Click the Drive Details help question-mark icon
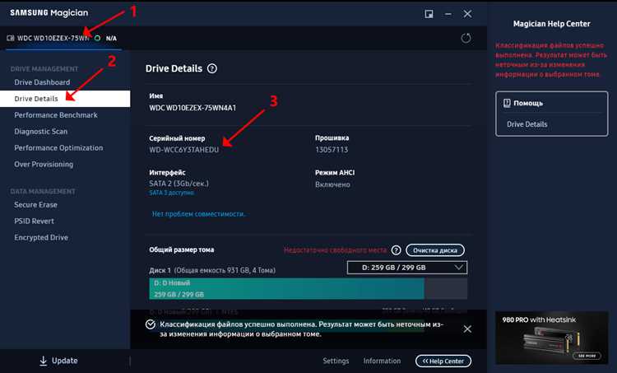Screen dimensions: 617x373 click(x=212, y=68)
